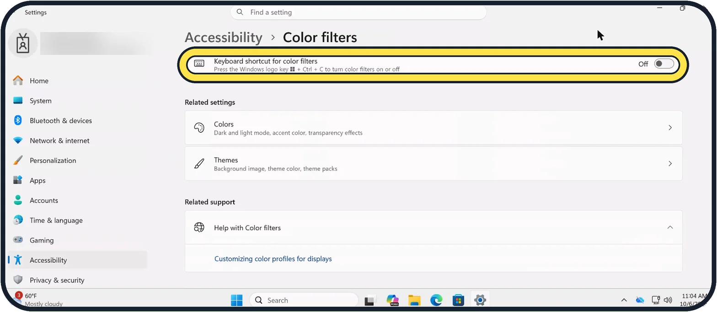Show hidden system tray icons
Screen dimensions: 717x312
click(x=624, y=300)
